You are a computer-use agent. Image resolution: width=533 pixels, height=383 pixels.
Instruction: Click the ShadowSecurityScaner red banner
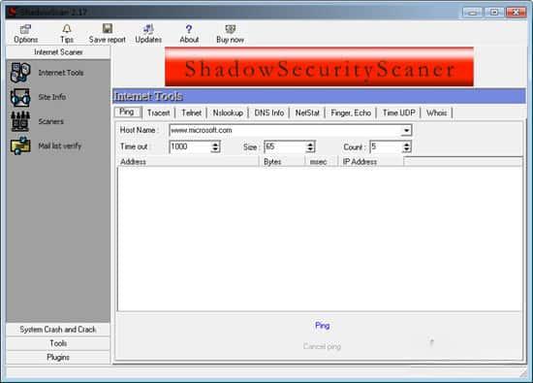(x=319, y=67)
